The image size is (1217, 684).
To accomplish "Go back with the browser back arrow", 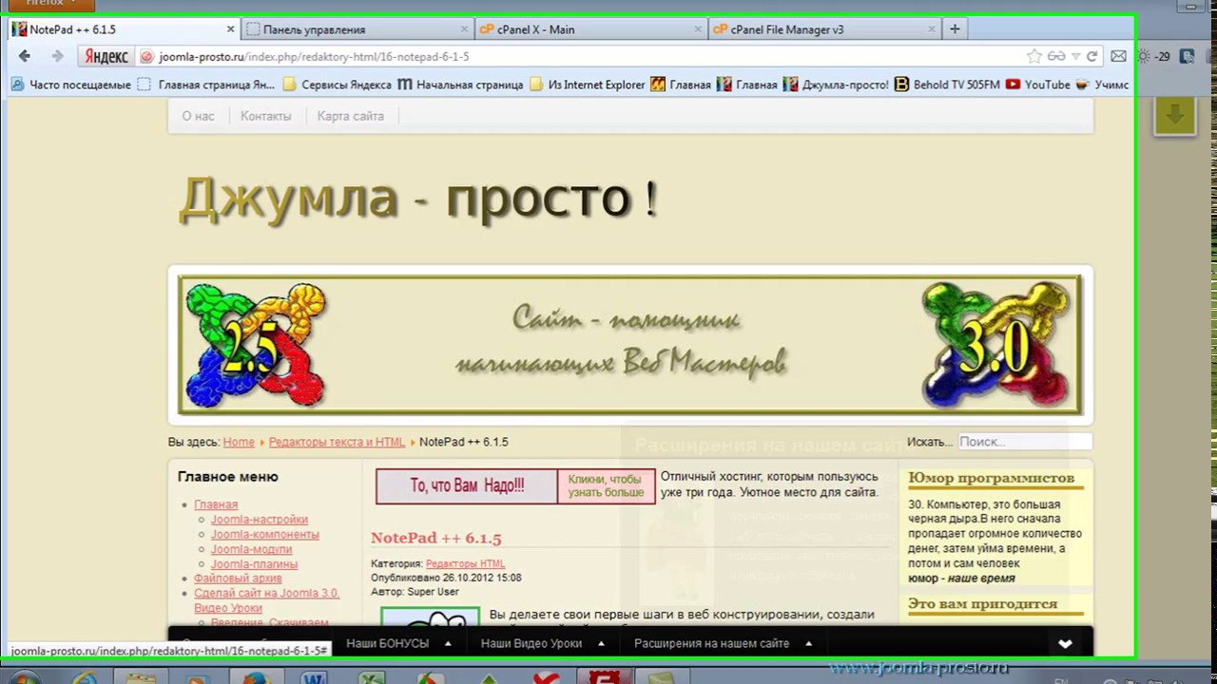I will 25,56.
